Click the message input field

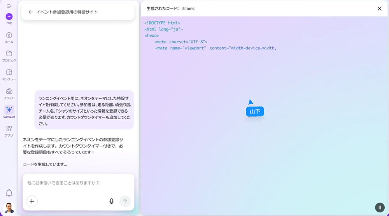pyautogui.click(x=78, y=183)
